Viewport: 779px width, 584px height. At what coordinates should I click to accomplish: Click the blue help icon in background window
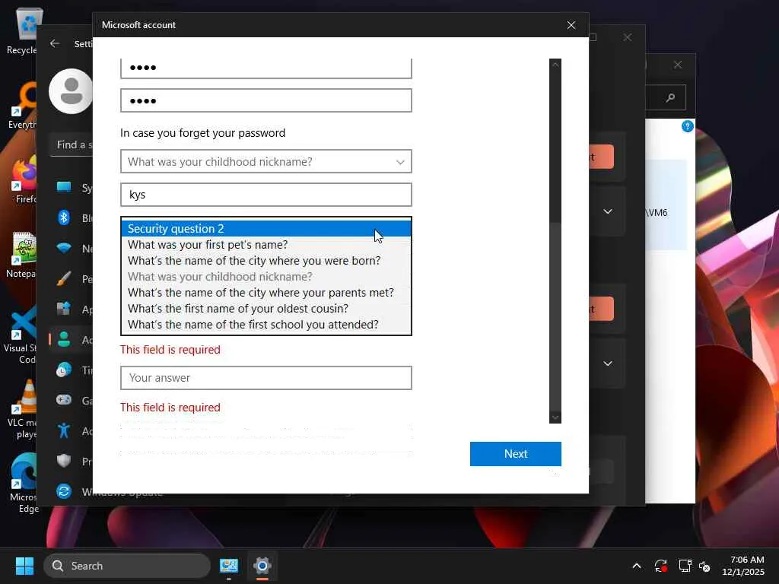pos(688,126)
